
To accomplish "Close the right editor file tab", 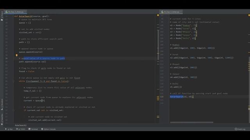I will click(x=181, y=12).
